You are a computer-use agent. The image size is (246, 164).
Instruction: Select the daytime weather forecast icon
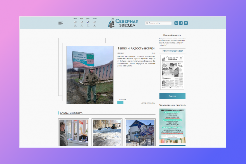(88, 22)
